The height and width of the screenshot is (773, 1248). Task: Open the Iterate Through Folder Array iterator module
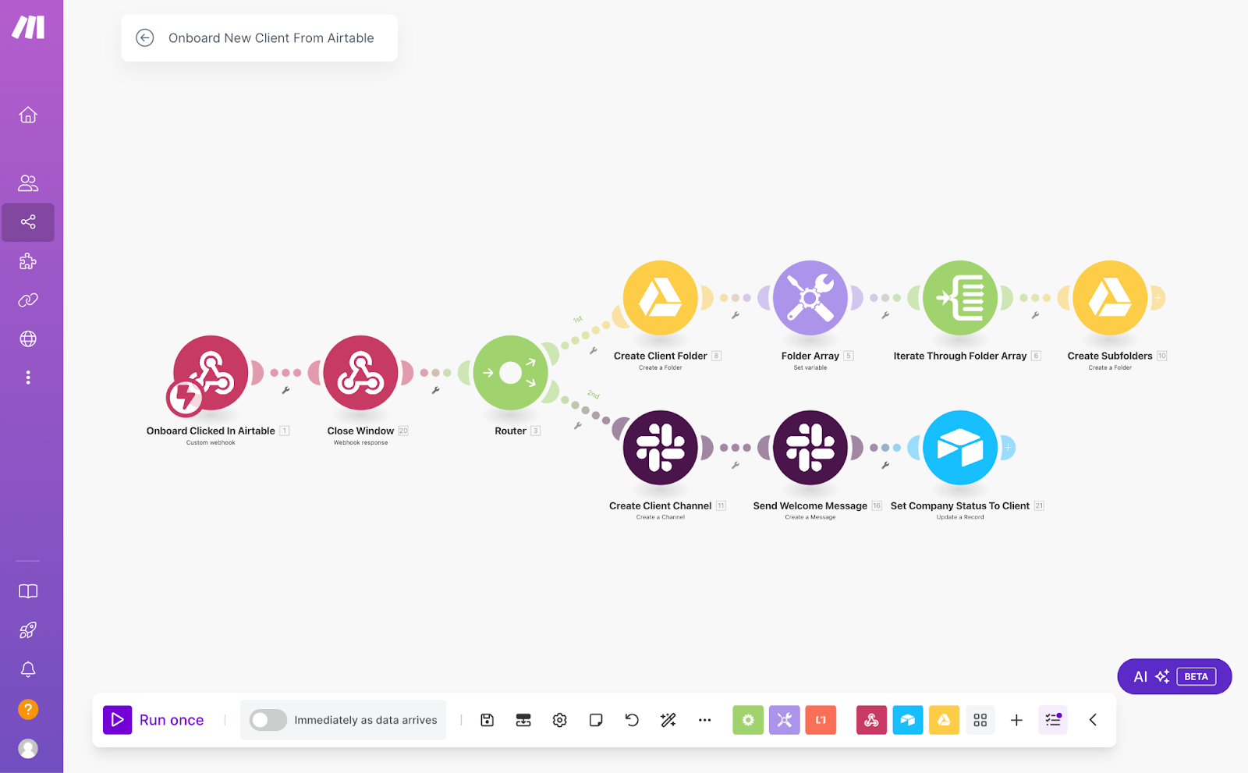[960, 298]
